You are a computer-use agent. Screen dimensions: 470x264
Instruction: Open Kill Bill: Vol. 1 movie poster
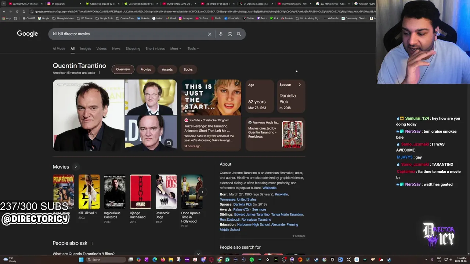(89, 192)
